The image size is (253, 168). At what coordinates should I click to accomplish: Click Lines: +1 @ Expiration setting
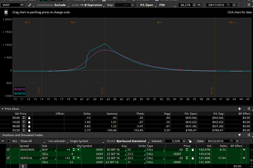88,5
